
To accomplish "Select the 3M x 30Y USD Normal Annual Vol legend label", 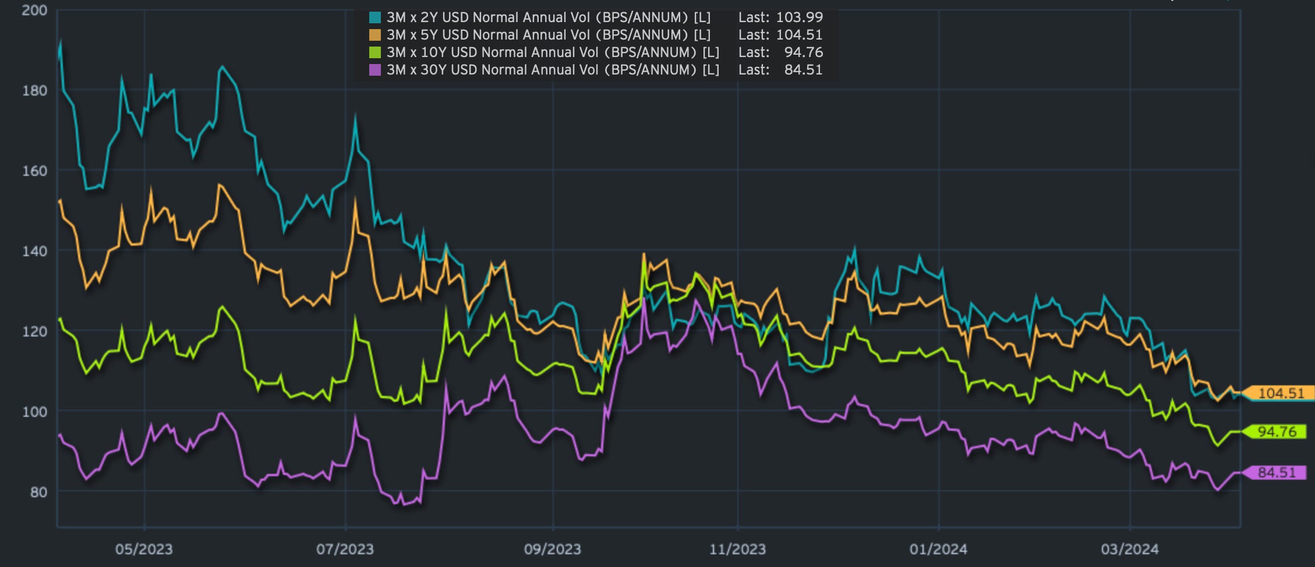I will 553,70.
